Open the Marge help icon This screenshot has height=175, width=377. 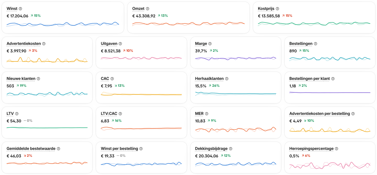pyautogui.click(x=210, y=44)
